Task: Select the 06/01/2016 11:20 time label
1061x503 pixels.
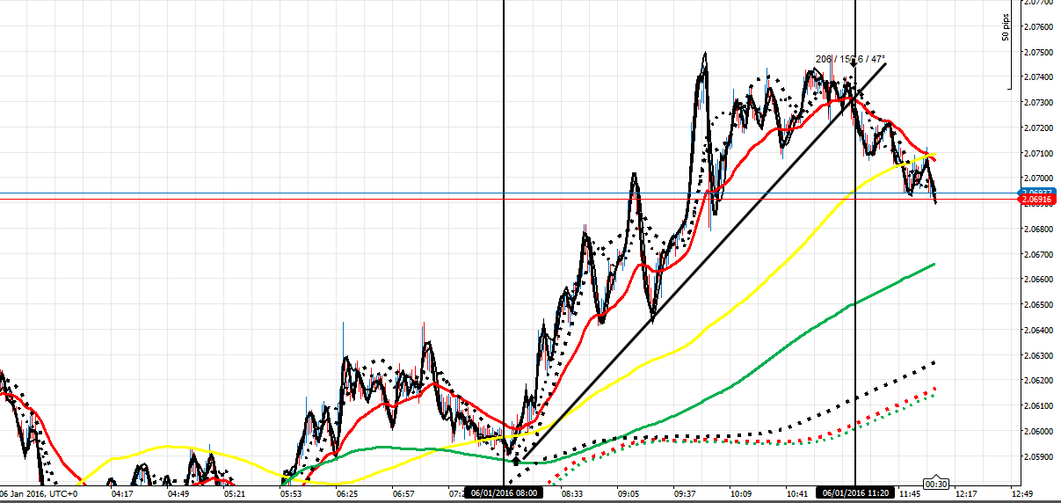Action: 855,494
